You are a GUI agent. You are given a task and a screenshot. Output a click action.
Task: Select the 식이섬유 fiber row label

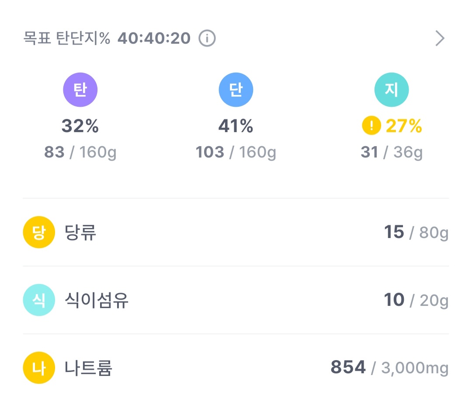point(97,300)
